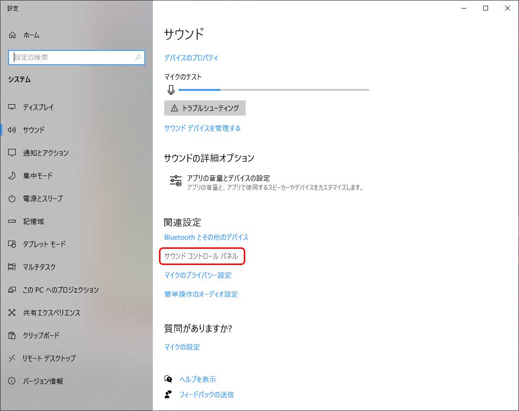Click the Power & Sleep icon
Viewport: 519px width, 411px height.
point(12,198)
